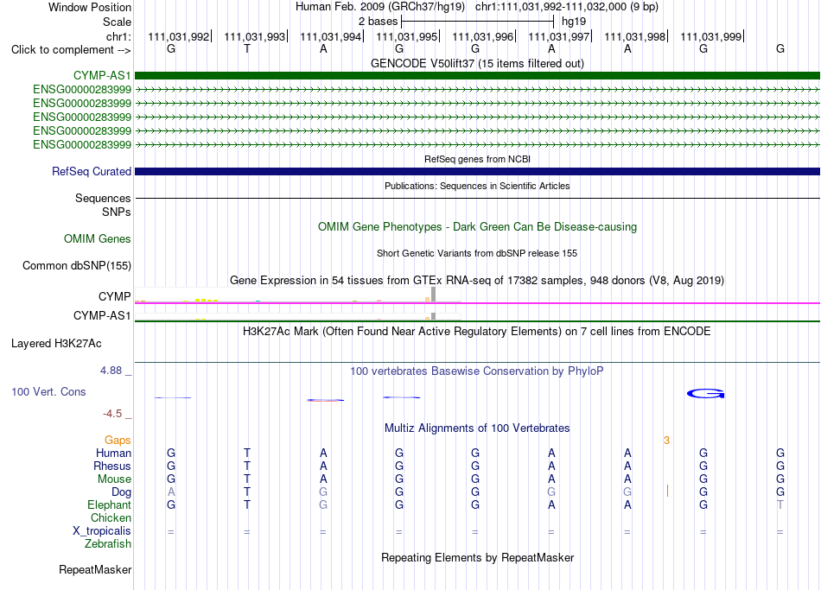Click the "Layered H3K27Ac" track label
821x590 pixels.
click(56, 344)
